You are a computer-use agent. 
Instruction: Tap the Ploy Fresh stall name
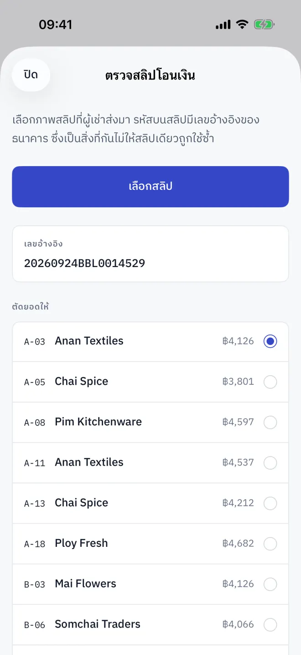(x=81, y=543)
